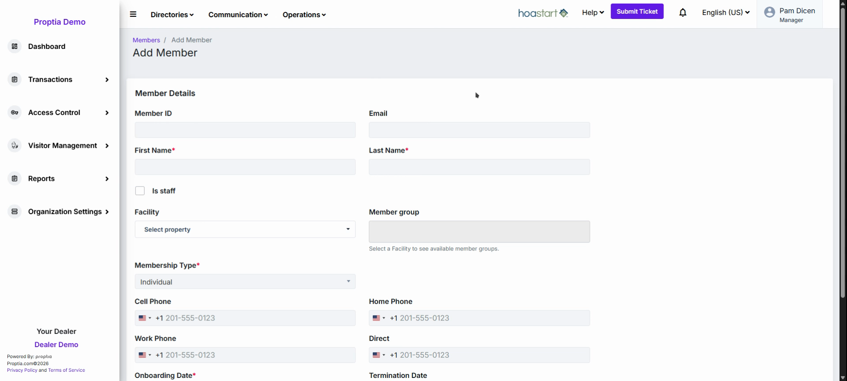
Task: Check the Is staff checkbox
Action: point(140,190)
